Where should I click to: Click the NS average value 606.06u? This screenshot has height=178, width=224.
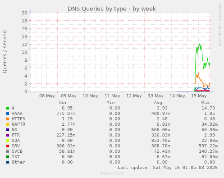(161, 130)
